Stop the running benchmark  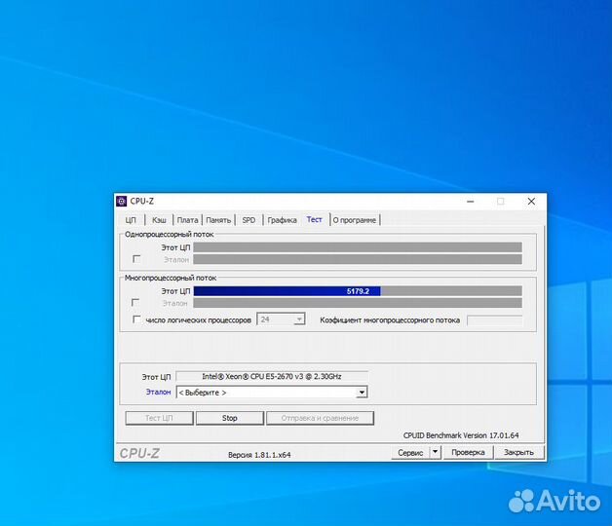coord(230,418)
